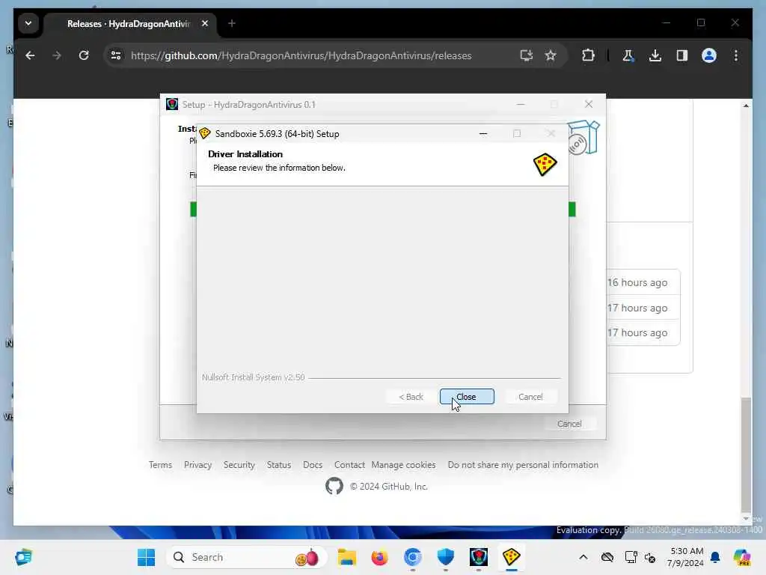Open Copilot preview icon in taskbar

(x=742, y=557)
